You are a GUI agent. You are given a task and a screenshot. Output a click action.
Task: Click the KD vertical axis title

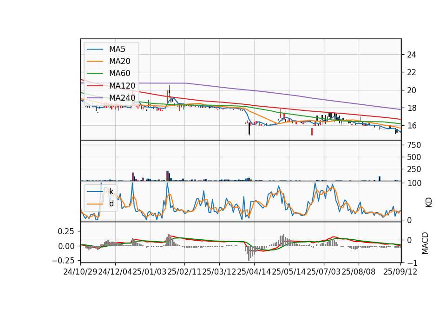(429, 203)
